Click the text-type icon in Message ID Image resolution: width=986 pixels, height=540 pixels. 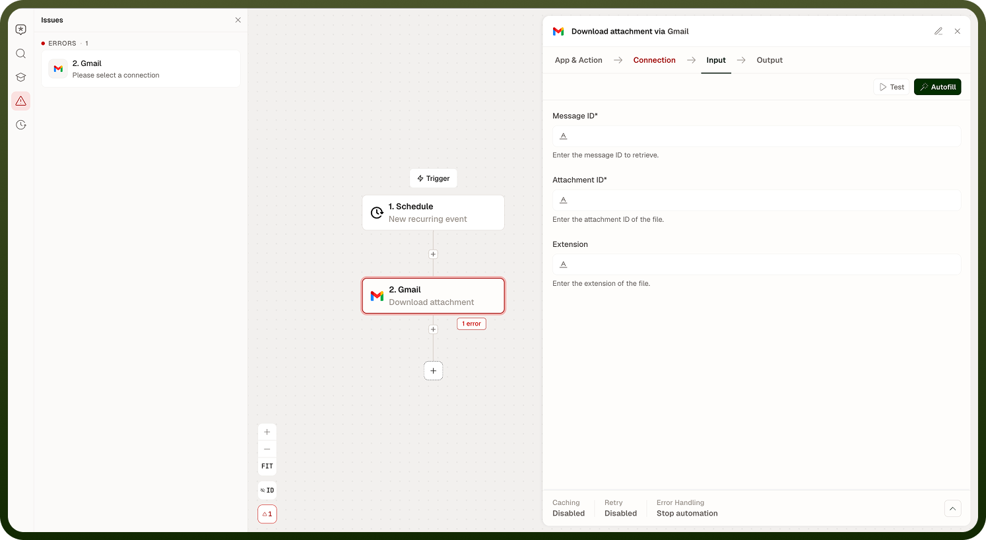tap(564, 136)
